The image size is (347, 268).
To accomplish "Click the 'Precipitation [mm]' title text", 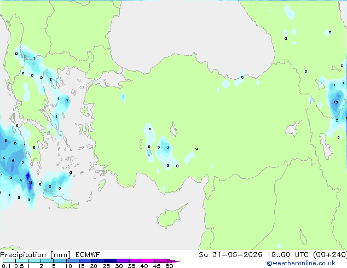I will coord(36,255).
